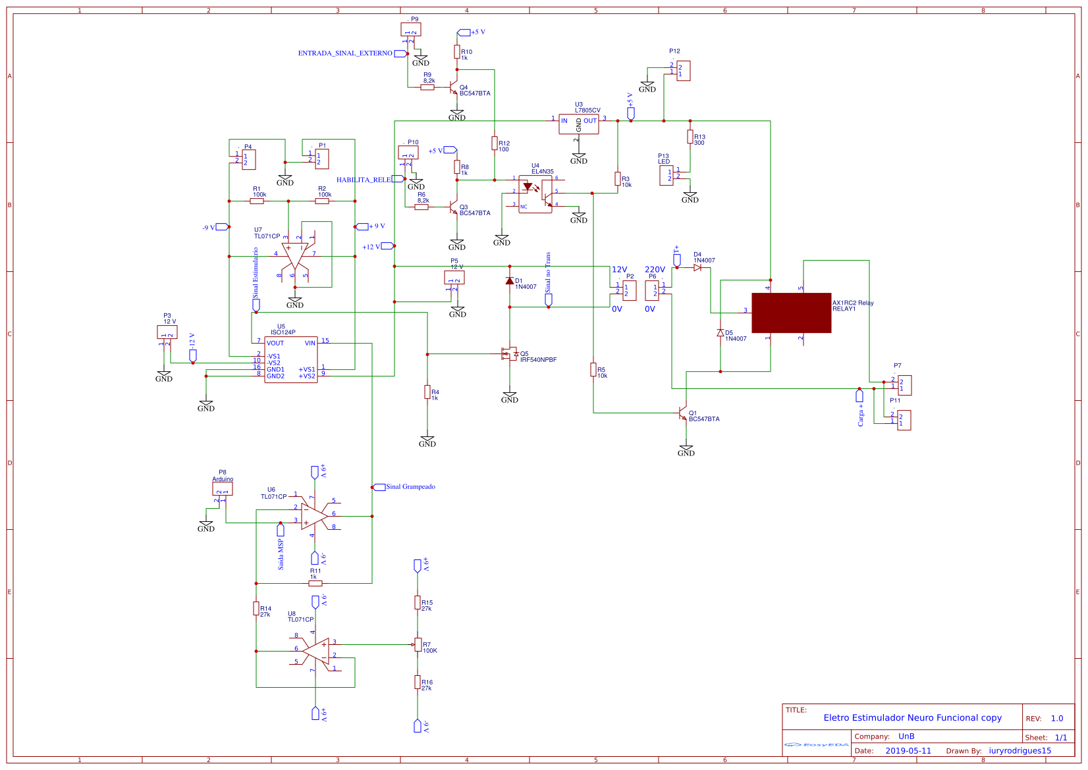Viewport: 1088px width, 770px height.
Task: Select the GND symbol below U3
Action: 579,157
